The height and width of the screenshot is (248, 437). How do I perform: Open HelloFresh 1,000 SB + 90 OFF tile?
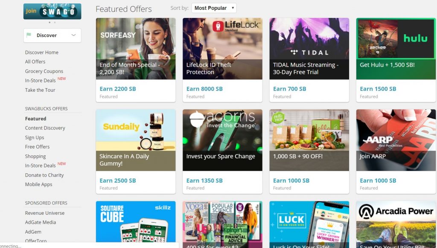[x=309, y=140]
